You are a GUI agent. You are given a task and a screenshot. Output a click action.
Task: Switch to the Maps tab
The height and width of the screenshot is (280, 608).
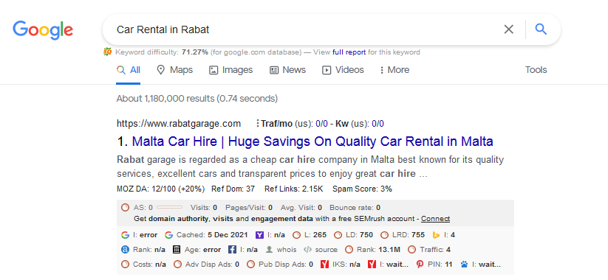174,70
